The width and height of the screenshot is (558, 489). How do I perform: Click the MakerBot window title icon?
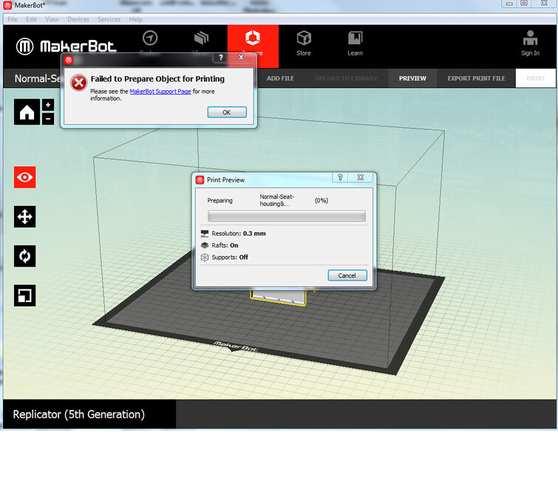7,5
